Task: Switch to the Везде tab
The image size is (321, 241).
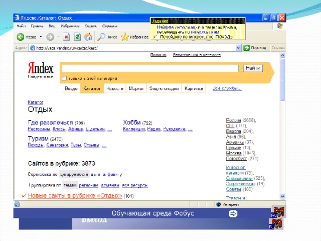Action: point(71,88)
